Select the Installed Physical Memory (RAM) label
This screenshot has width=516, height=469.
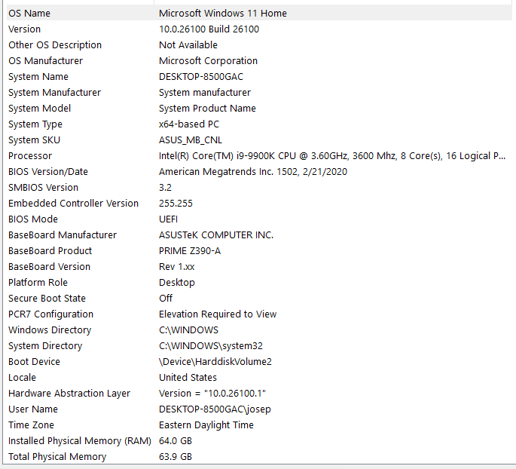coord(80,440)
